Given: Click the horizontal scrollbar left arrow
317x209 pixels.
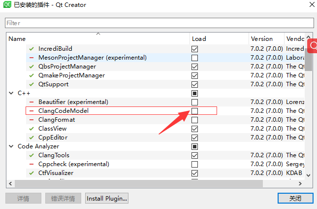Looking at the screenshot, I should click(x=10, y=183).
